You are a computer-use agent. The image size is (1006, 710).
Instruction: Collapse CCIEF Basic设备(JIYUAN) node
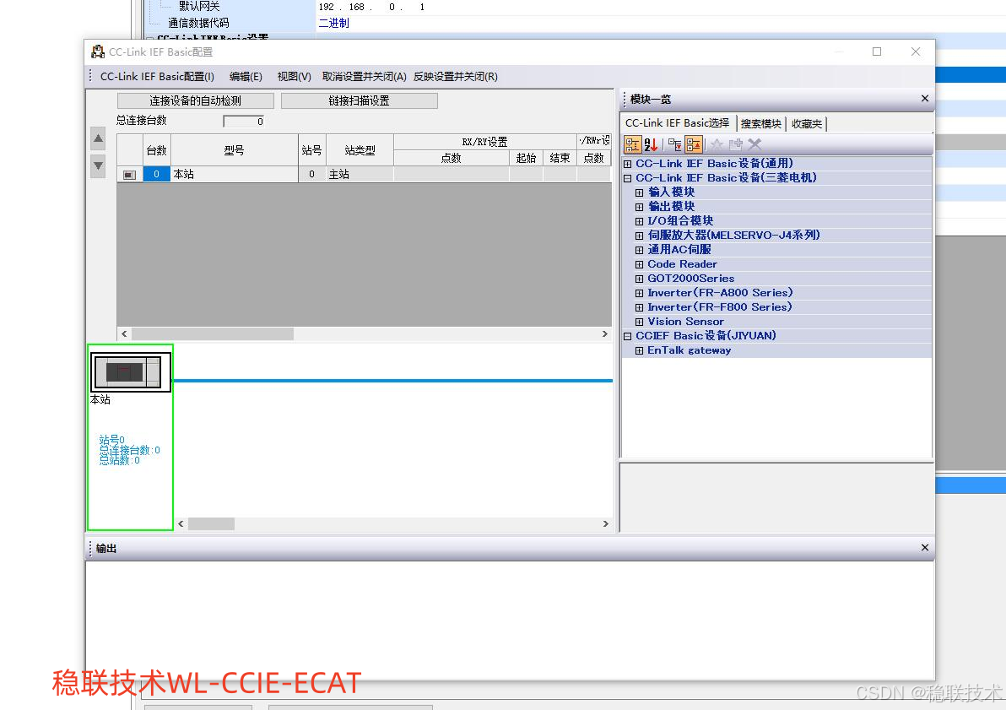click(x=627, y=336)
